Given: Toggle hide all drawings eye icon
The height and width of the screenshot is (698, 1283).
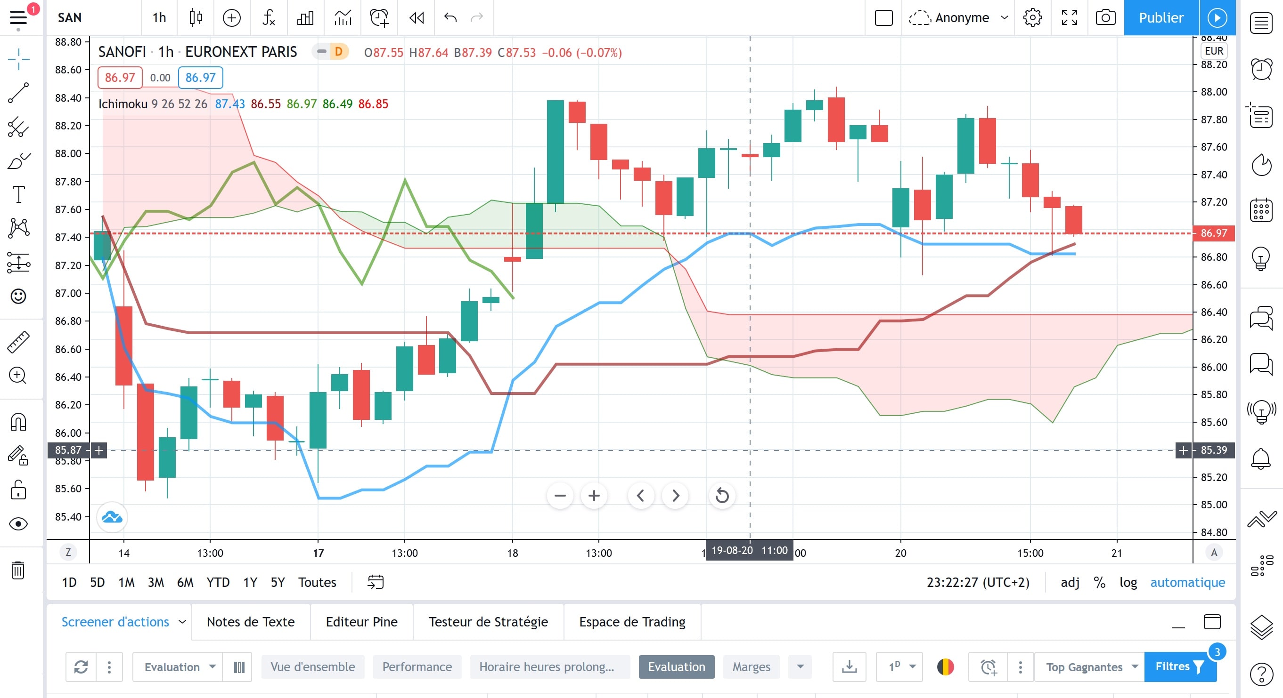Looking at the screenshot, I should click(18, 524).
